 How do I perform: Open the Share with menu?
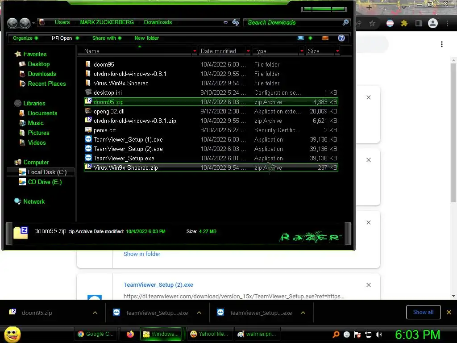pyautogui.click(x=107, y=38)
